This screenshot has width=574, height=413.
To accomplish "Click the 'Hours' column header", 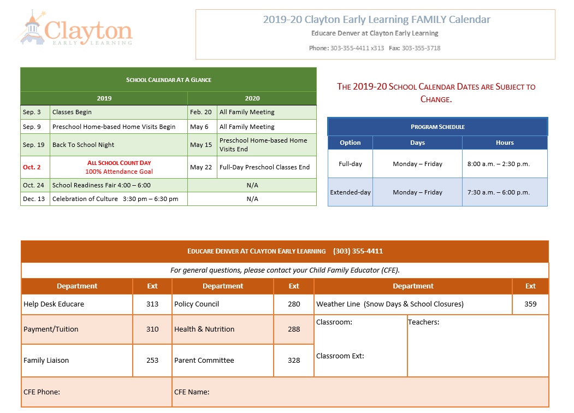I will pos(505,143).
